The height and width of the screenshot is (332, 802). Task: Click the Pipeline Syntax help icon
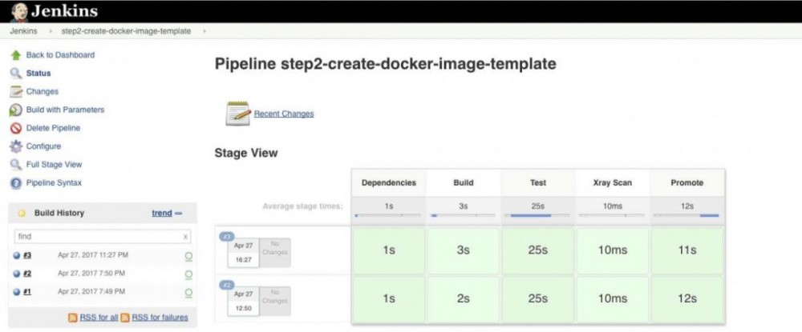coord(15,183)
